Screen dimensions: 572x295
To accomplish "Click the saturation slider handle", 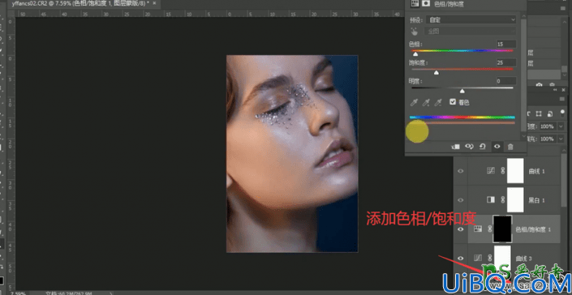I will [x=436, y=72].
